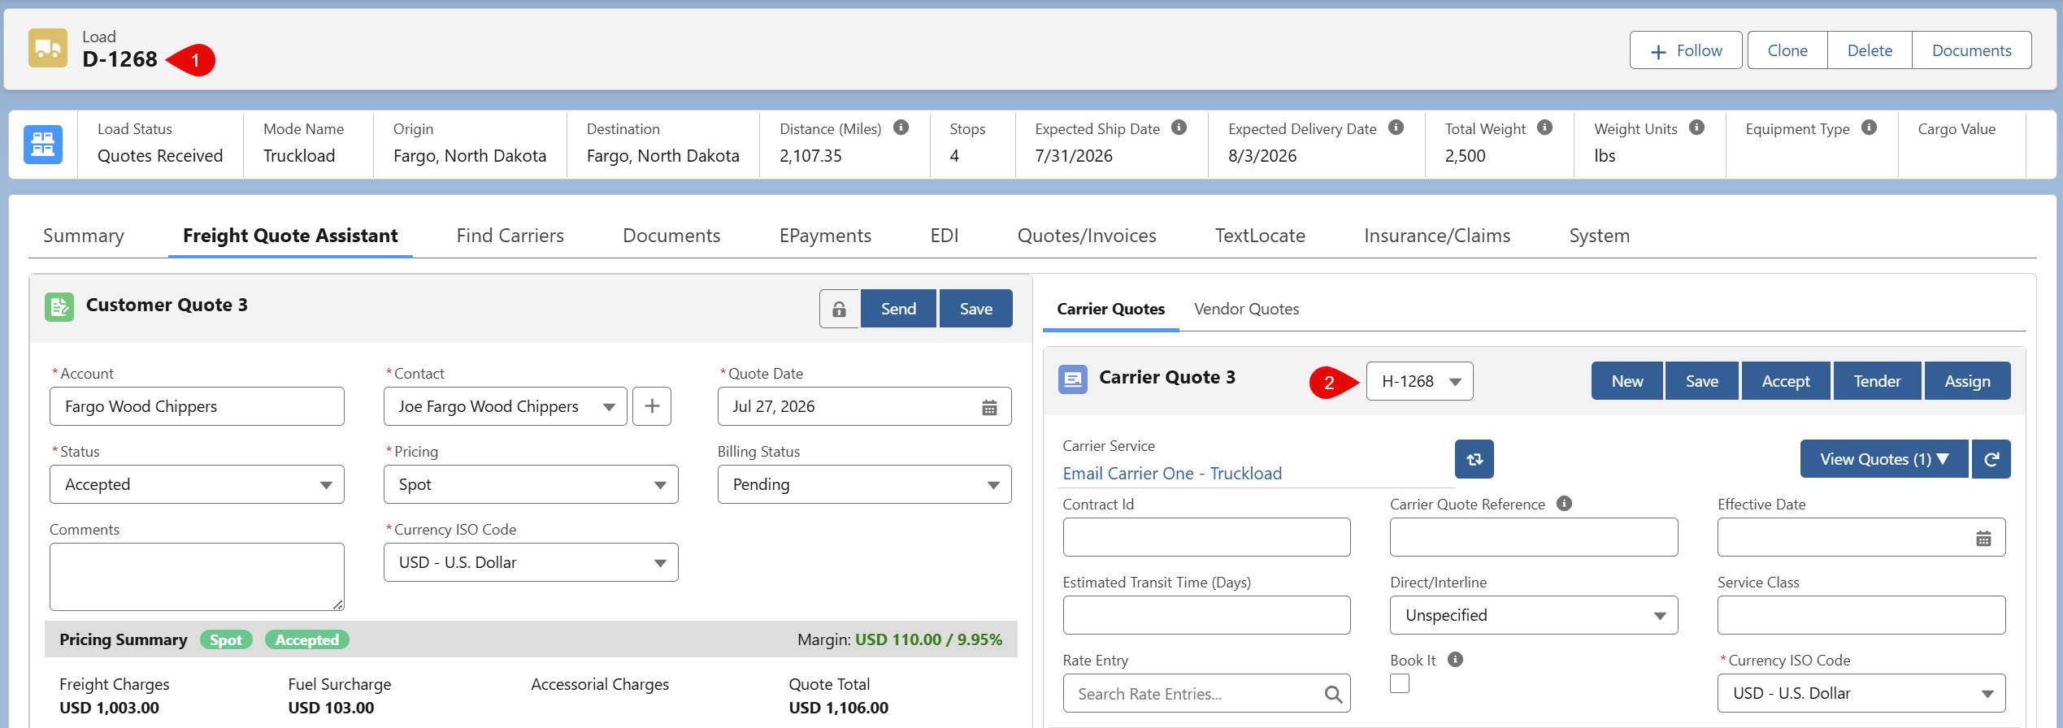Send the customer quote
The image size is (2063, 728).
click(898, 309)
